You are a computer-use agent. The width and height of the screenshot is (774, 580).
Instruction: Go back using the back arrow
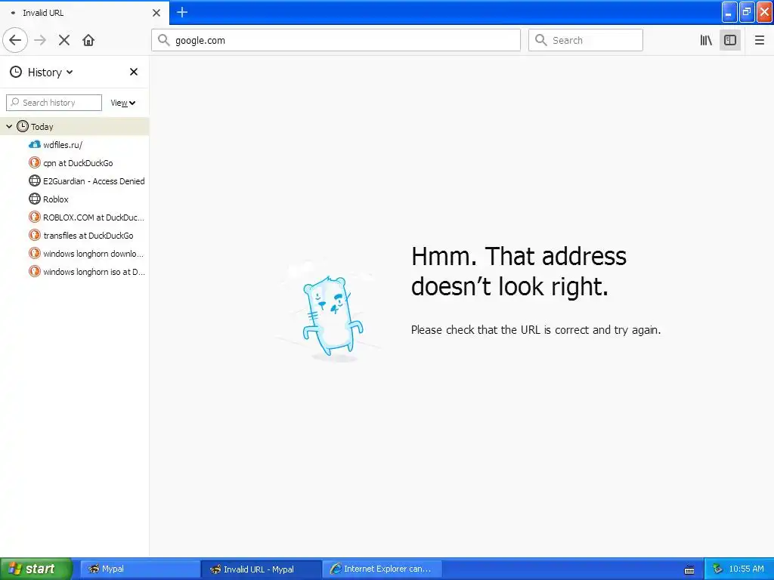click(x=15, y=40)
